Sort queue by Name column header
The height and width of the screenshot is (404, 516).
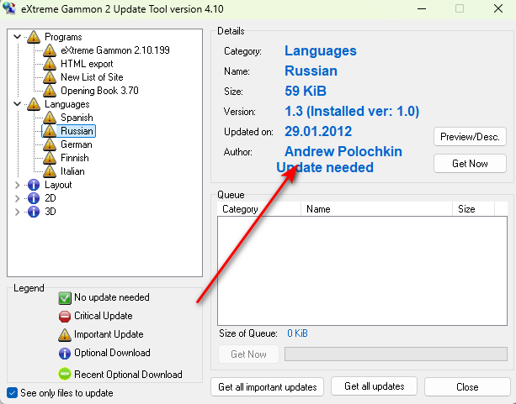(376, 209)
